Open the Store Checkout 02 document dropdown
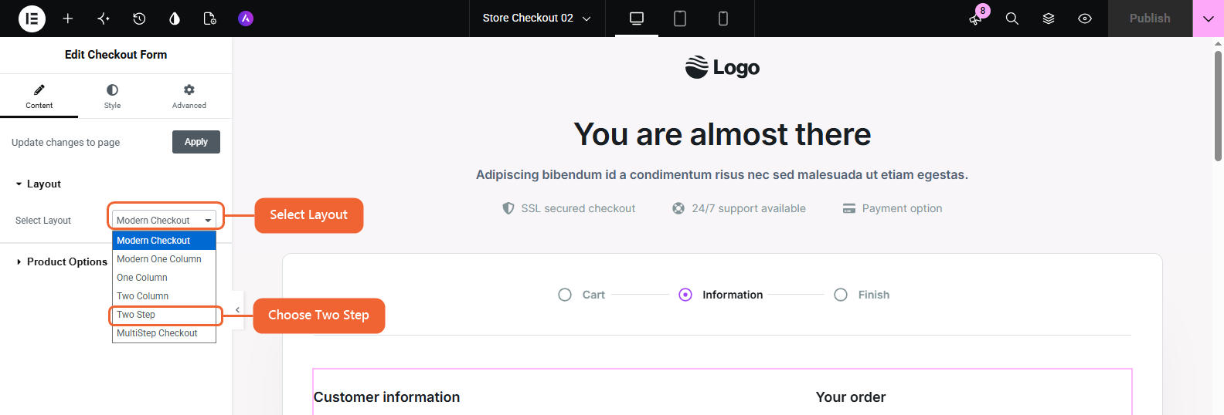 (x=536, y=19)
